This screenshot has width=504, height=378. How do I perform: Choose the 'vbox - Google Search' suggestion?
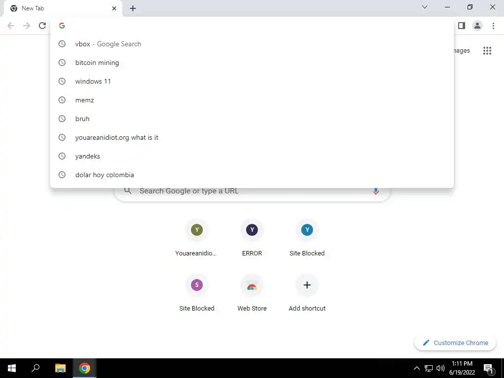252,44
